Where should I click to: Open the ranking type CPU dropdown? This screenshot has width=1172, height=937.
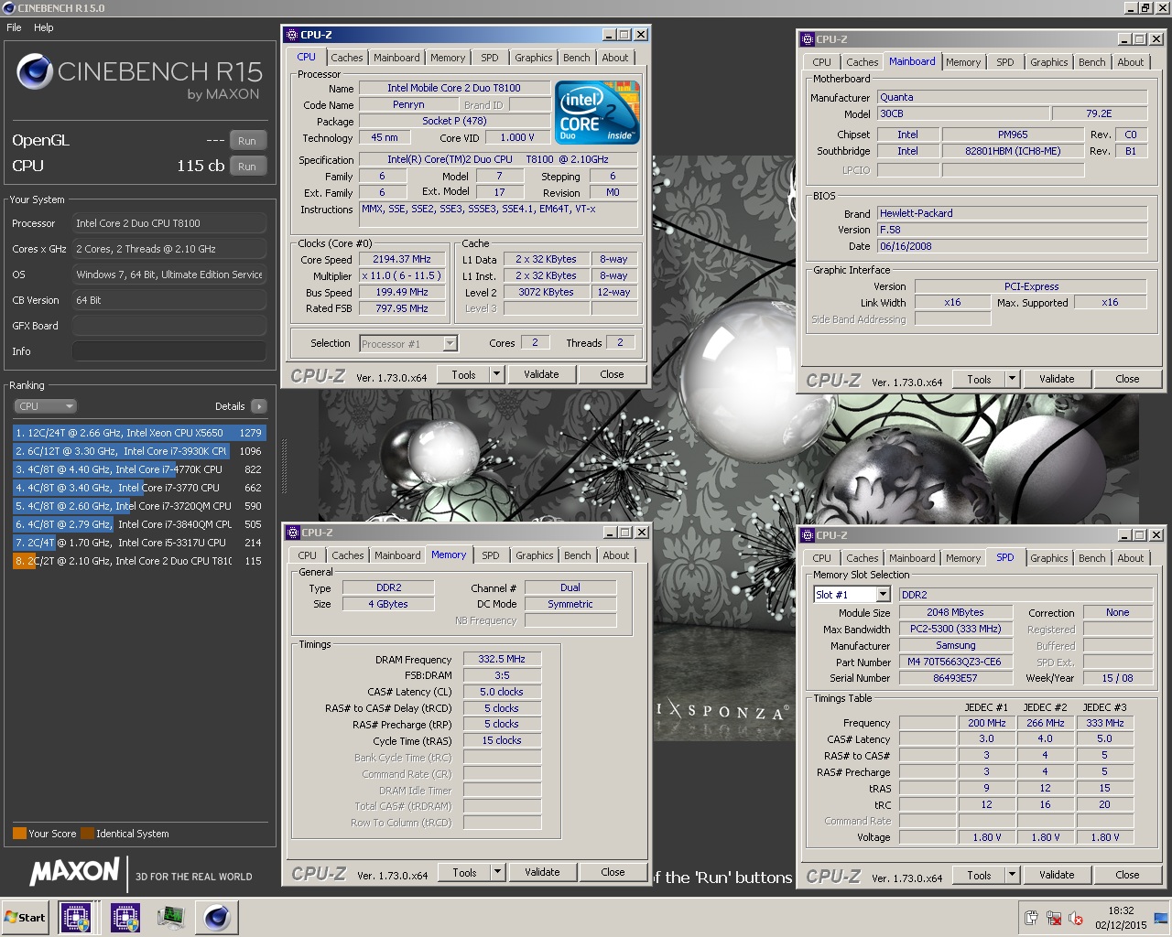(45, 406)
